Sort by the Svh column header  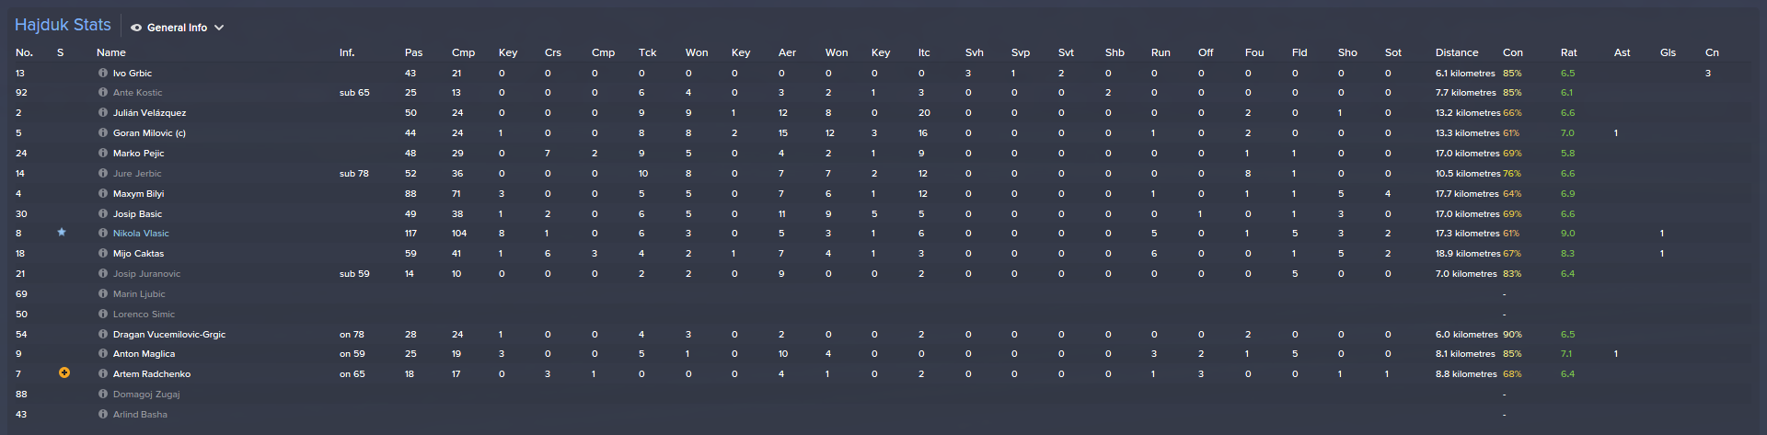(x=975, y=52)
